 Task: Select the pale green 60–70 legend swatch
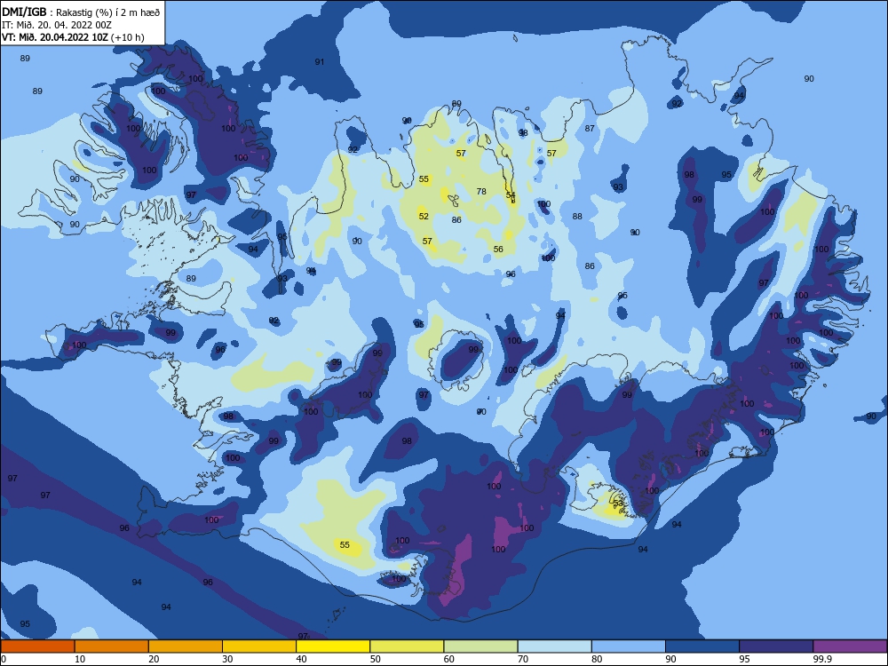tap(480, 646)
